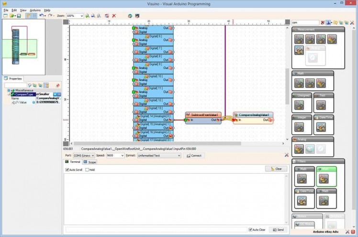358x237 pixels.
Task: Pick the highlighted green Math filter component
Action: point(326,177)
